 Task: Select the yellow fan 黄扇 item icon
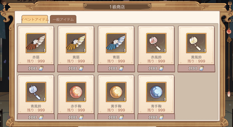click(x=76, y=43)
